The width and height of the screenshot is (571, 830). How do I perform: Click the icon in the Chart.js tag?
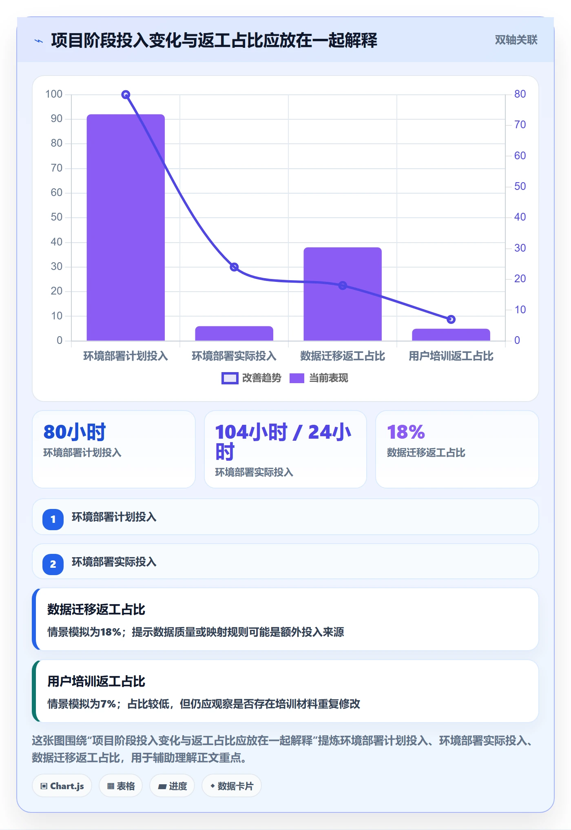click(44, 786)
